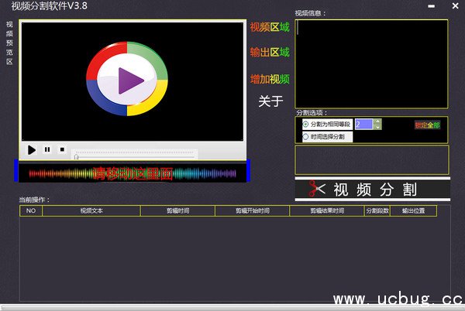Screen dimensions: 465x311
Task: Open the 输出区域 section
Action: [270, 53]
